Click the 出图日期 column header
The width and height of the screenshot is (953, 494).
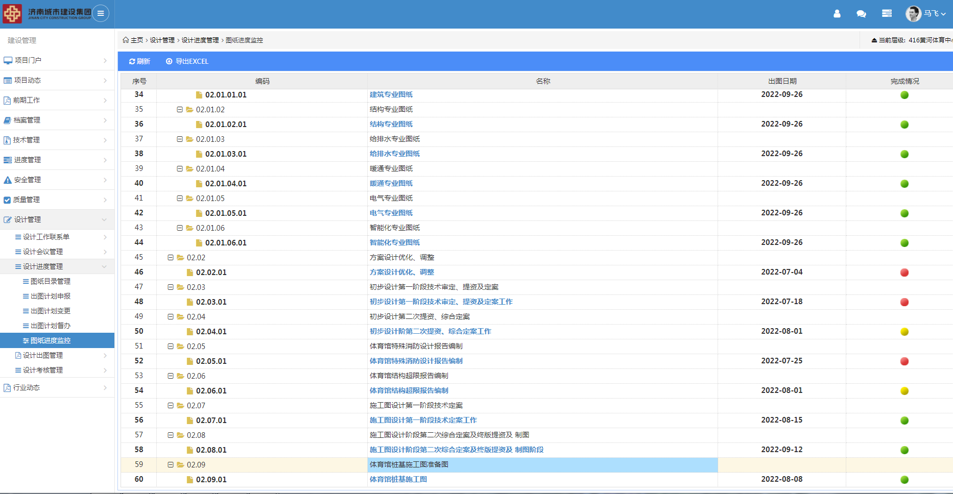click(781, 81)
